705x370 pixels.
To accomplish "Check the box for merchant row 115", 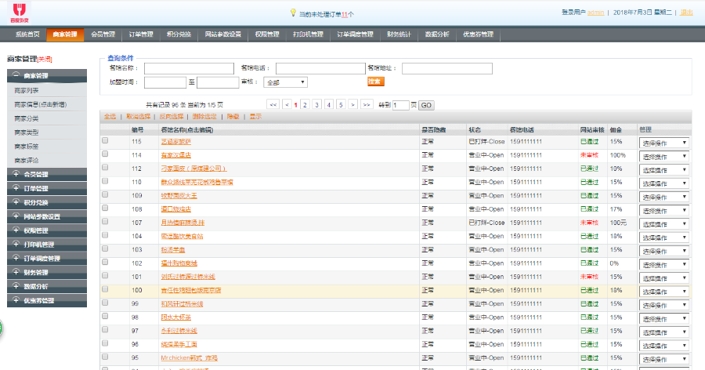I will [105, 141].
